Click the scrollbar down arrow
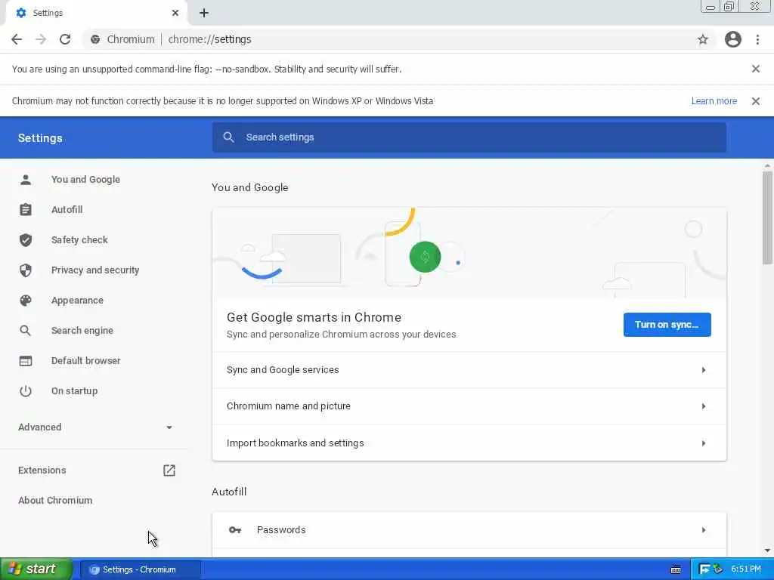The width and height of the screenshot is (774, 580). (767, 551)
